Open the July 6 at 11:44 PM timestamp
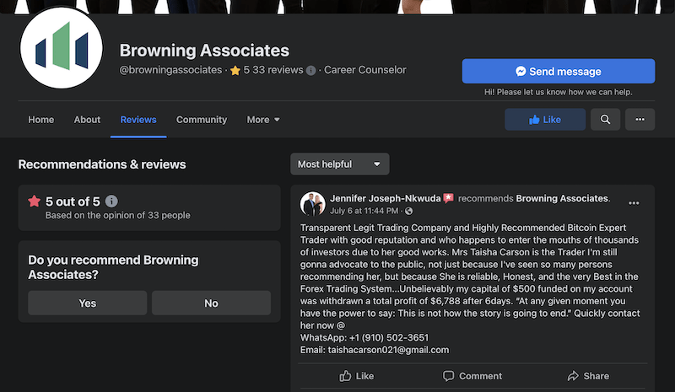 pyautogui.click(x=364, y=211)
